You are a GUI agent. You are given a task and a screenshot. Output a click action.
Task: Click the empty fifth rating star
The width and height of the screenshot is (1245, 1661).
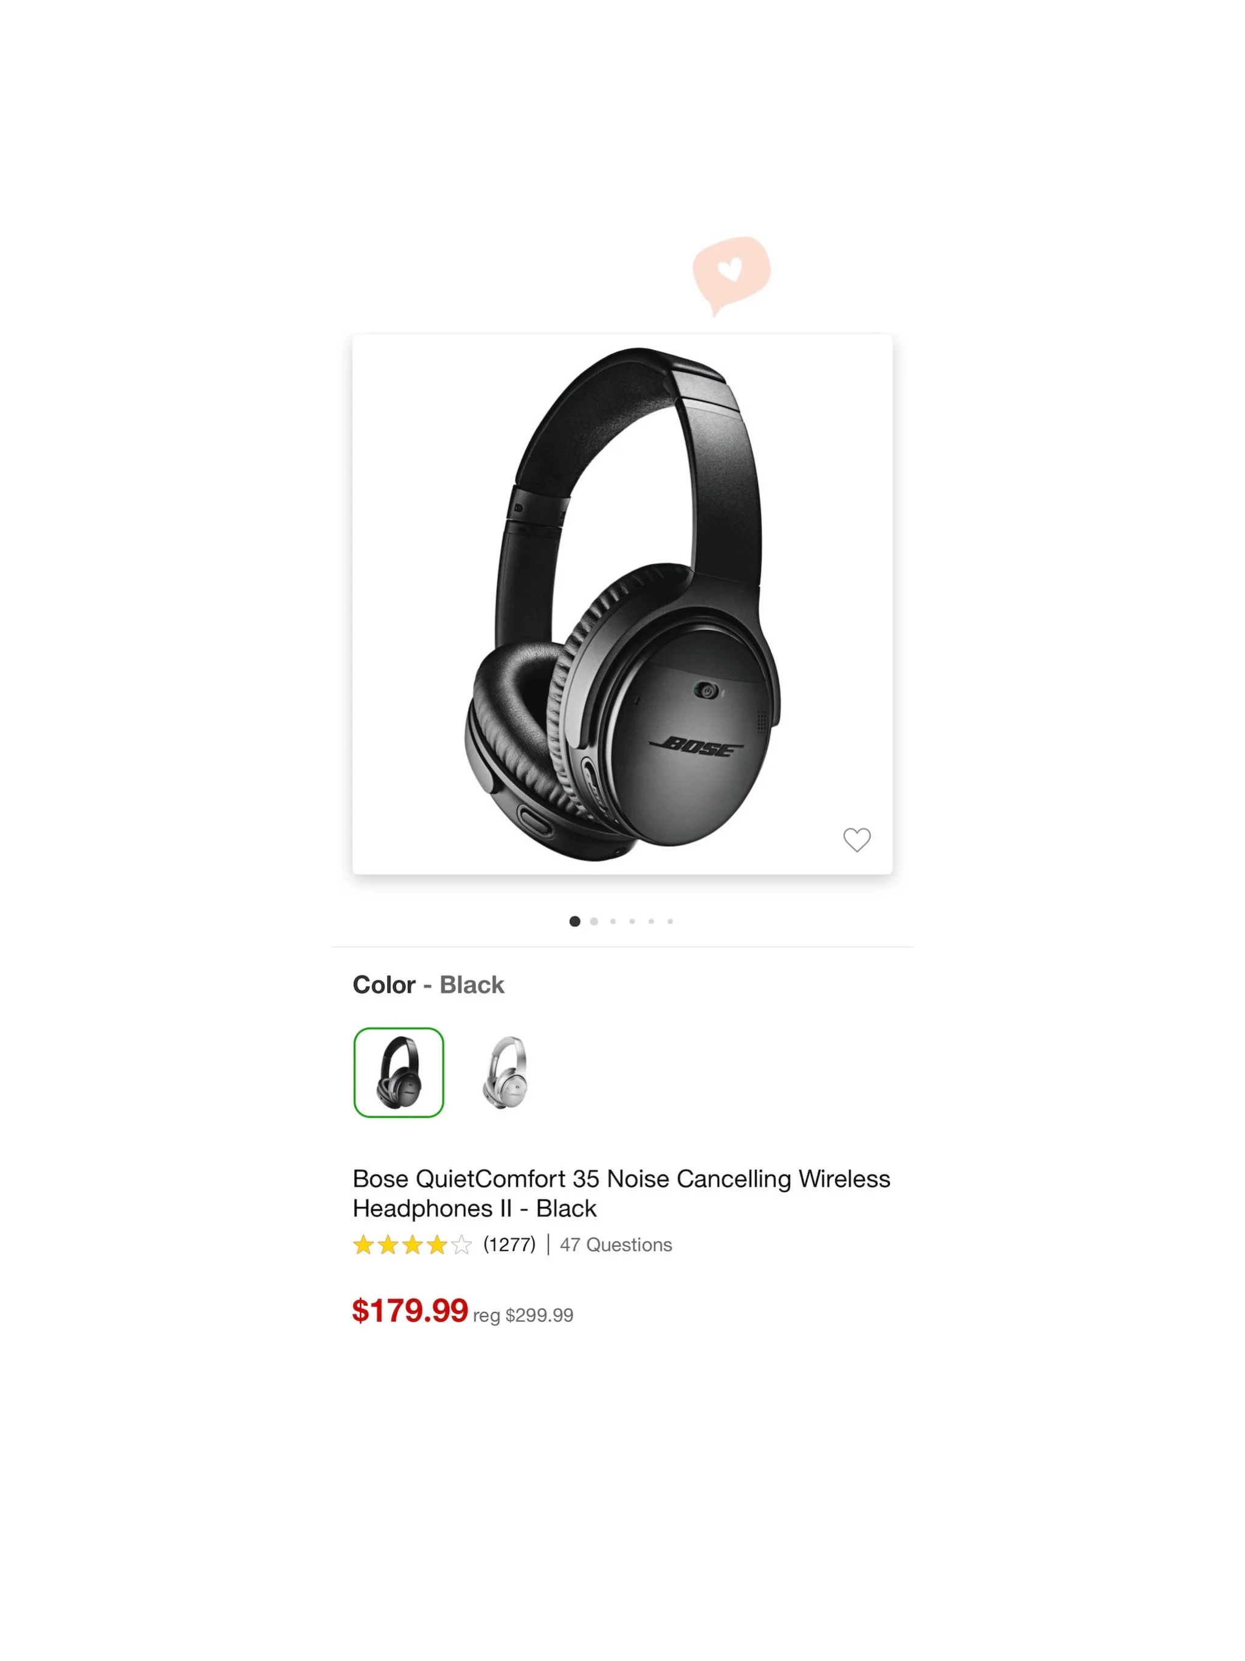click(462, 1245)
